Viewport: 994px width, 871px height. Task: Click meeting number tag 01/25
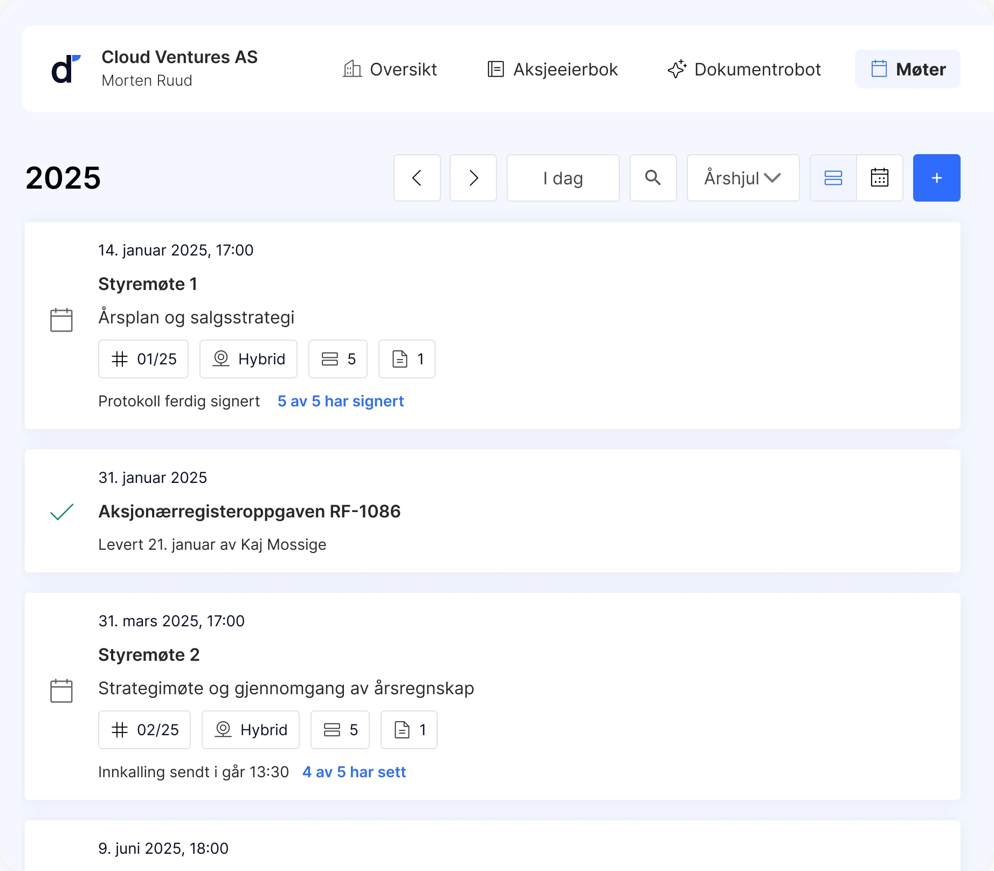[143, 359]
